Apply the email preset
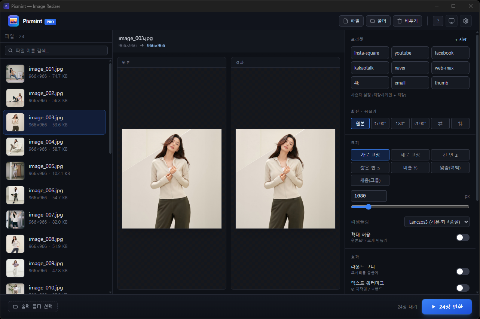Image resolution: width=480 pixels, height=319 pixels. point(410,83)
